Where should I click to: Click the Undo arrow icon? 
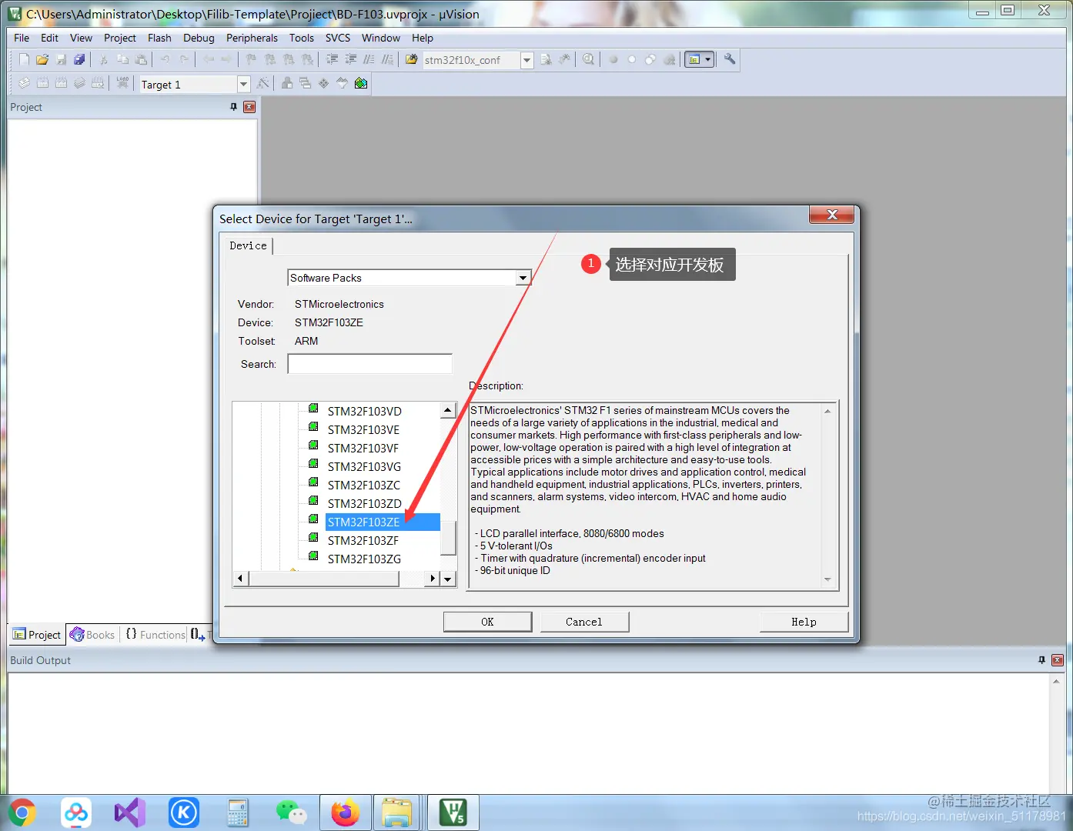point(165,59)
